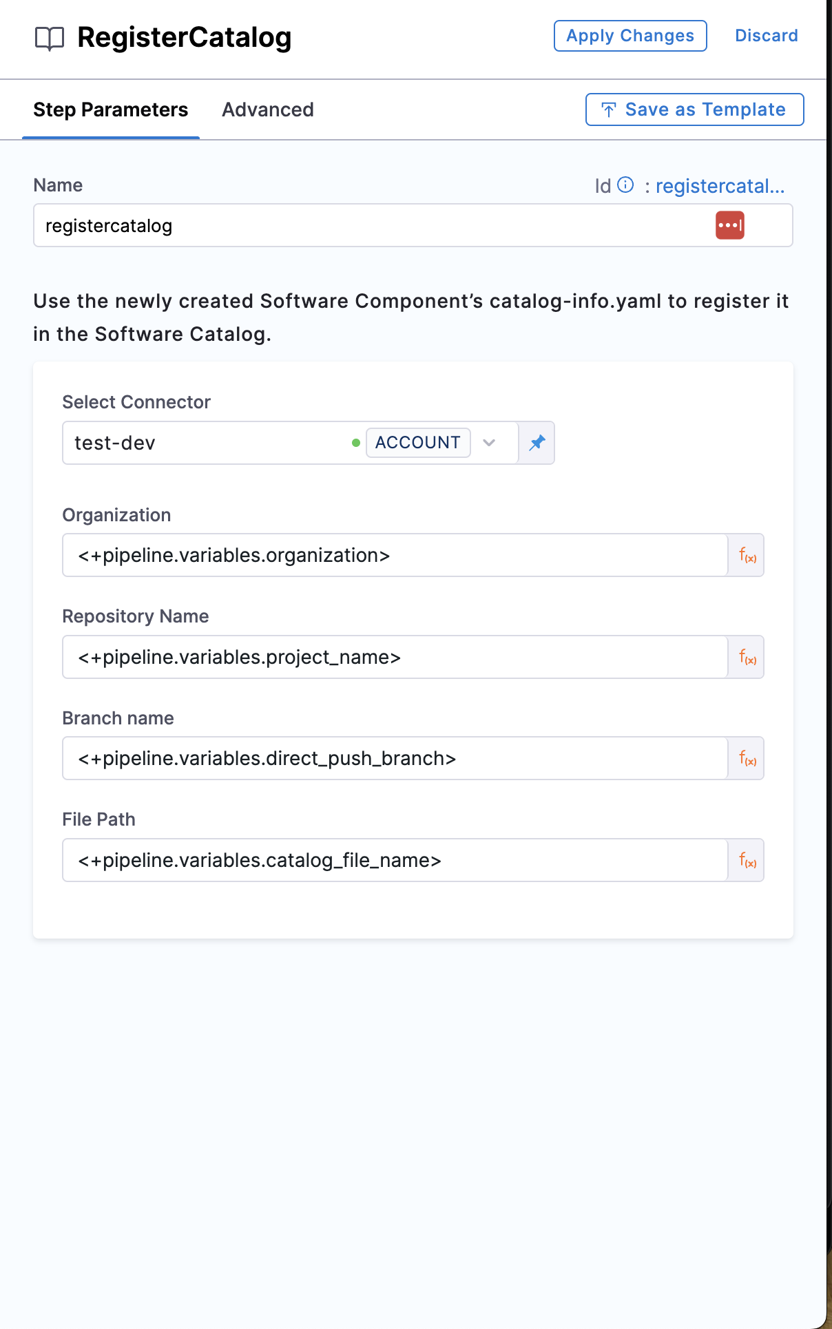Click the pin icon beside connector
This screenshot has width=832, height=1329.
537,443
